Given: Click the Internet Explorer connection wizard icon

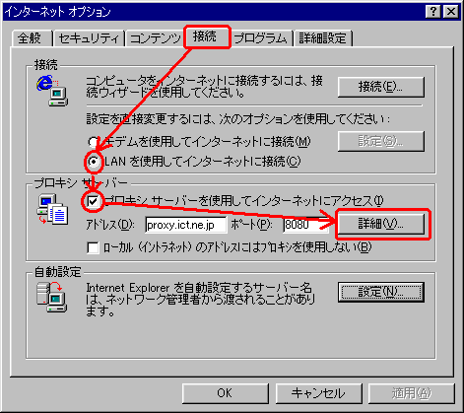Looking at the screenshot, I should 52,91.
